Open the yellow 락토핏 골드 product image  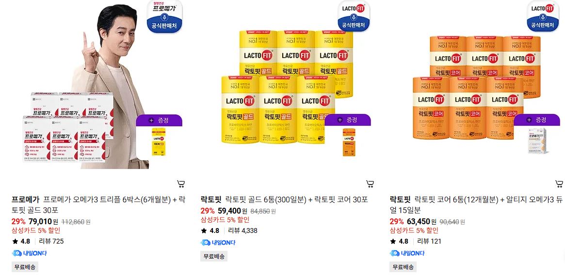(286, 85)
